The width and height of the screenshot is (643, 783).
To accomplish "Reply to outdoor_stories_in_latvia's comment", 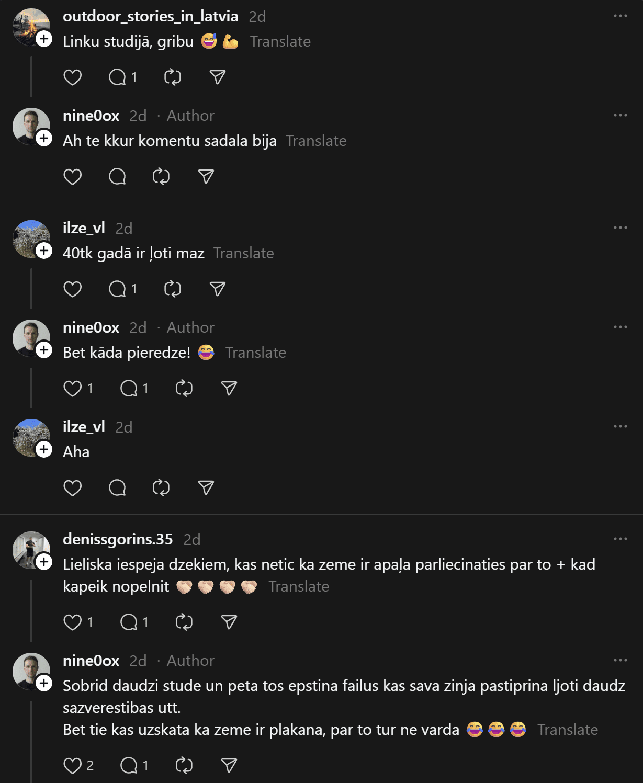I will (x=117, y=77).
